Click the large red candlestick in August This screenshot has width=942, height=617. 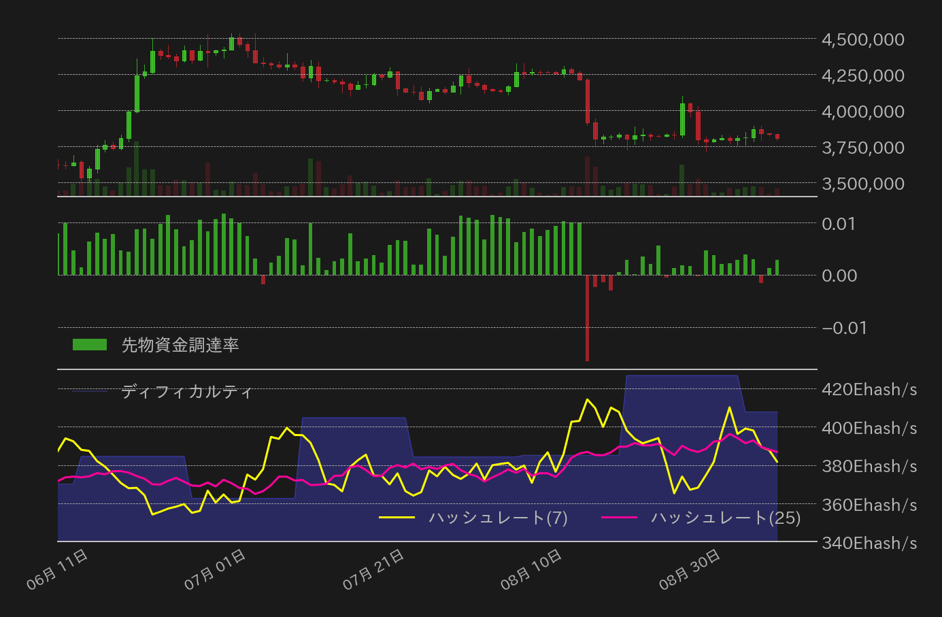coord(588,102)
